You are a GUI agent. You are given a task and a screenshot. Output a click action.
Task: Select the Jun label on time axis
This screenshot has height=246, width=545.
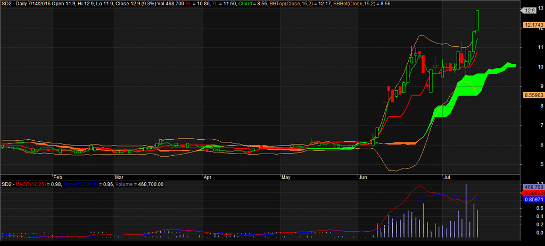point(363,177)
